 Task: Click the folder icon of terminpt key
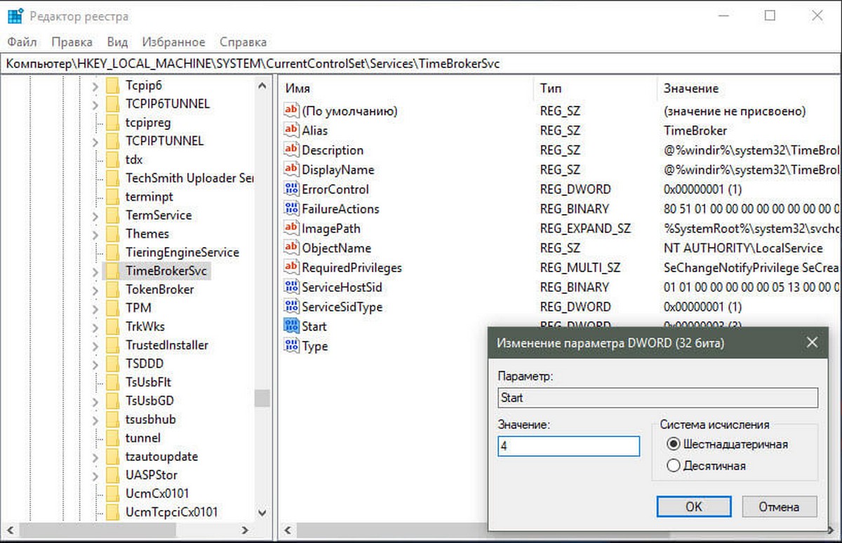pos(112,196)
